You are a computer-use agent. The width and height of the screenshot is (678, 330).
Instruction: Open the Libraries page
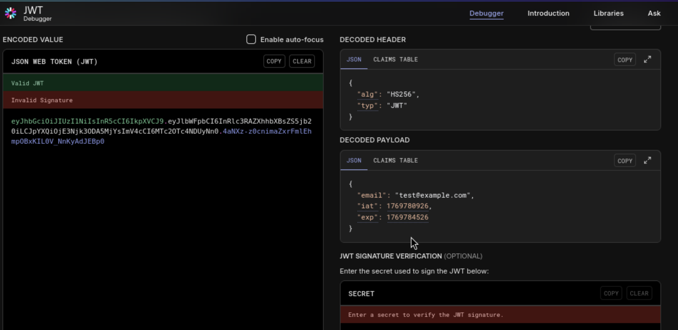coord(608,13)
